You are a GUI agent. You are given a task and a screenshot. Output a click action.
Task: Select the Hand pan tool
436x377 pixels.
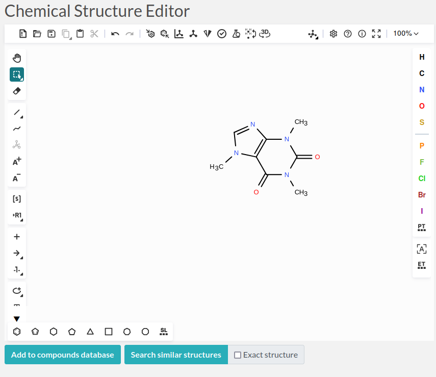17,58
